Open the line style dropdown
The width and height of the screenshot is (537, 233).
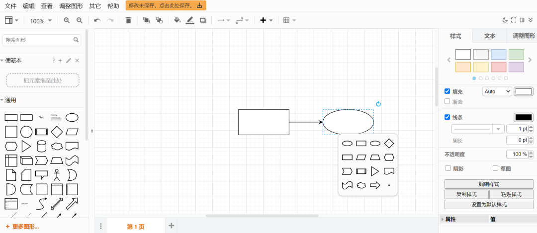(477, 129)
